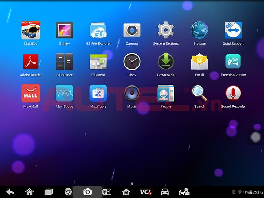Open the MaxiMall store app
The height and width of the screenshot is (198, 264).
pos(31,93)
